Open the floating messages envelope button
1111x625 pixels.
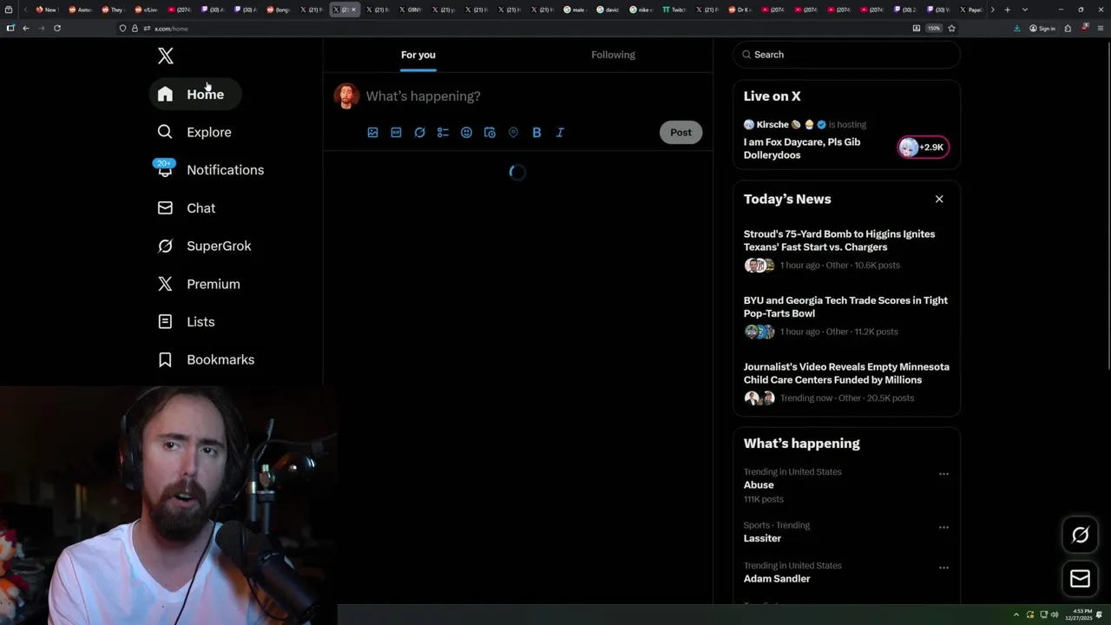pos(1080,579)
